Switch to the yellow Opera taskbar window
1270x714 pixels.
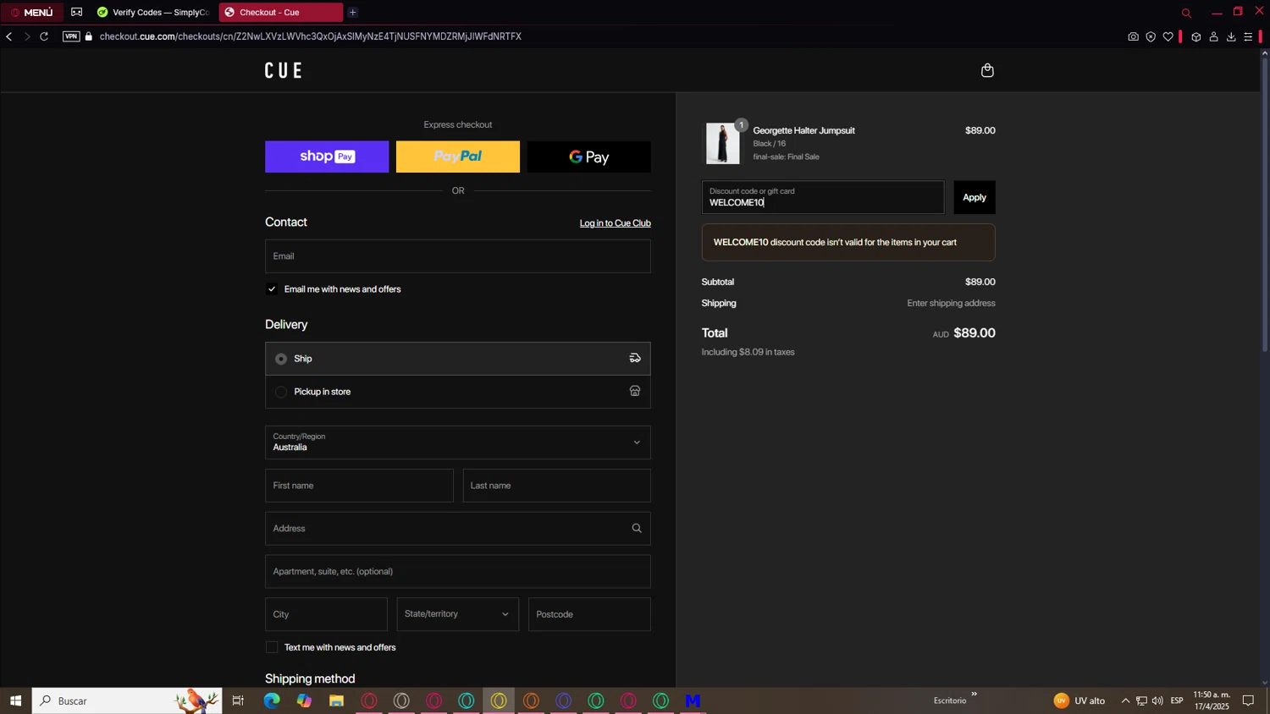pyautogui.click(x=499, y=700)
